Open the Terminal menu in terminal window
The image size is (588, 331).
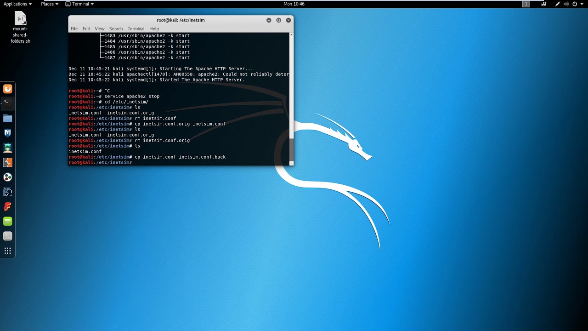tap(136, 29)
